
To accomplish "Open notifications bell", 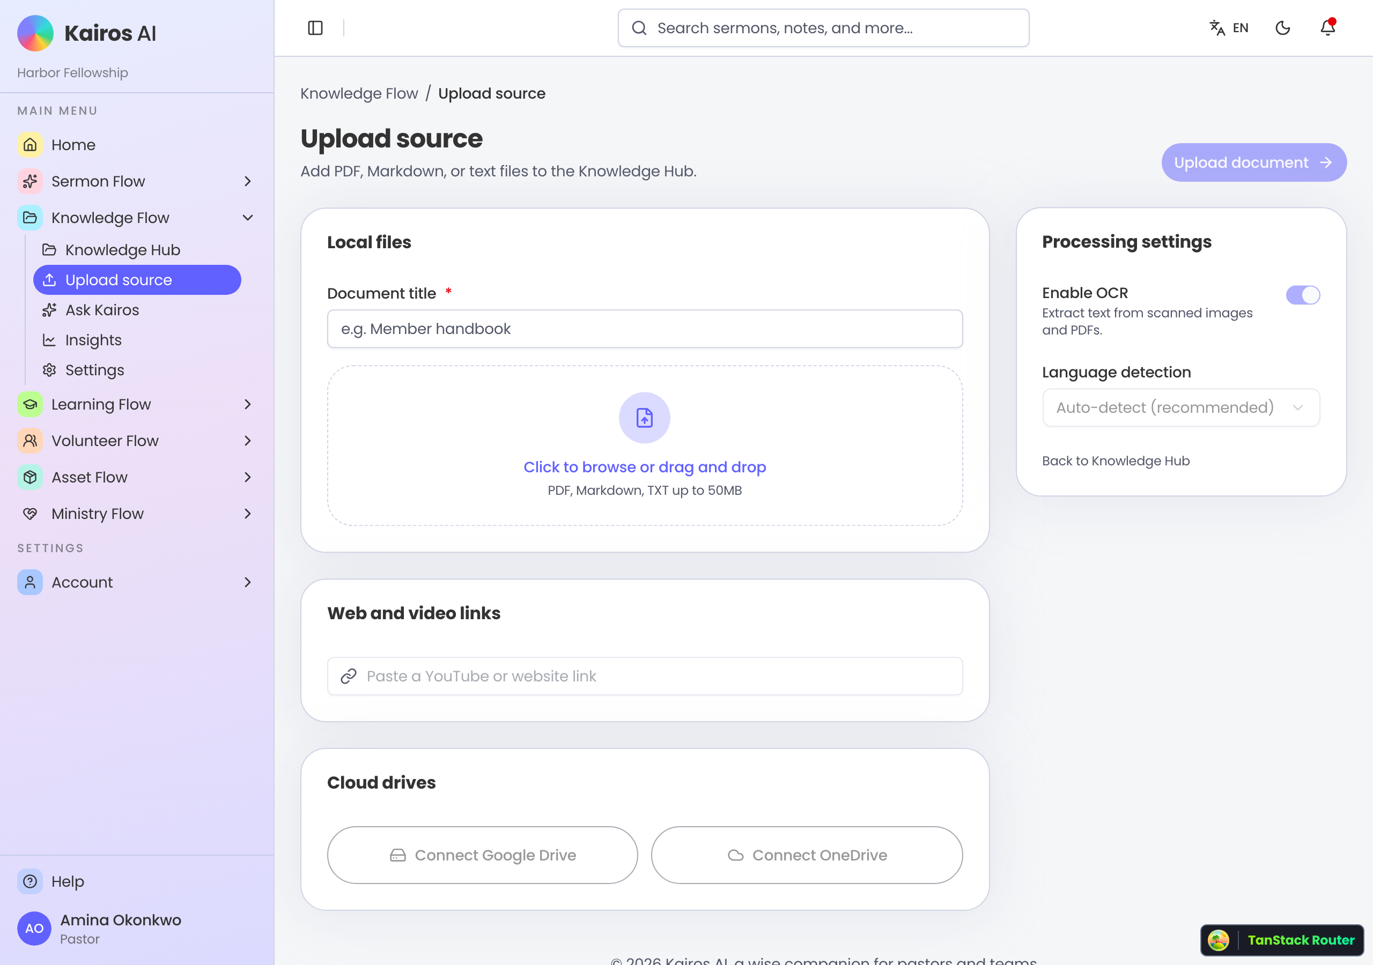I will tap(1327, 27).
